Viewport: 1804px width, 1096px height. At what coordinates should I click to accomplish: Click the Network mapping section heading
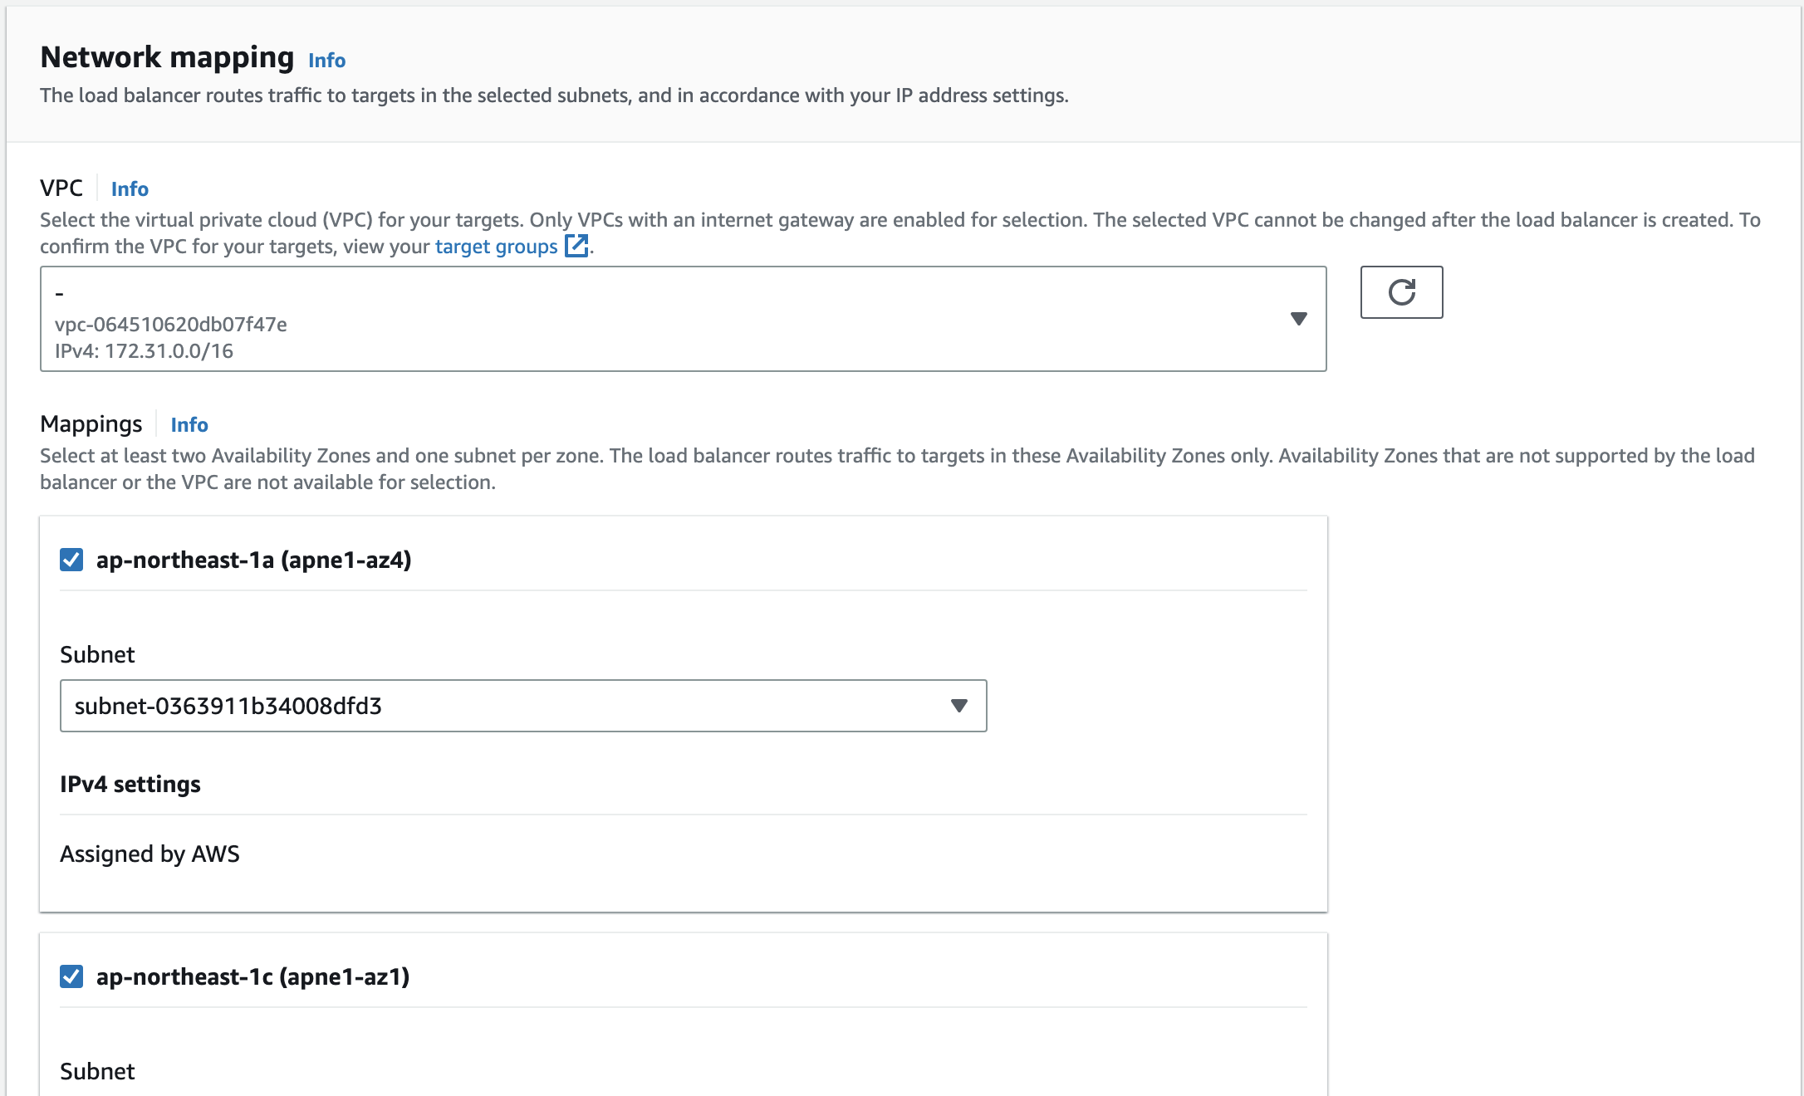(x=167, y=56)
